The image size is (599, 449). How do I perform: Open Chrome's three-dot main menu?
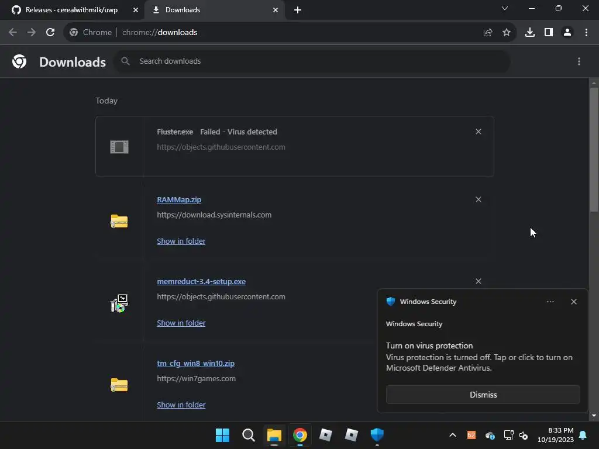[586, 33]
